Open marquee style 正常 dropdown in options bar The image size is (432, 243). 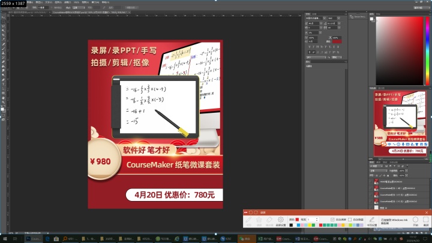(79, 7)
